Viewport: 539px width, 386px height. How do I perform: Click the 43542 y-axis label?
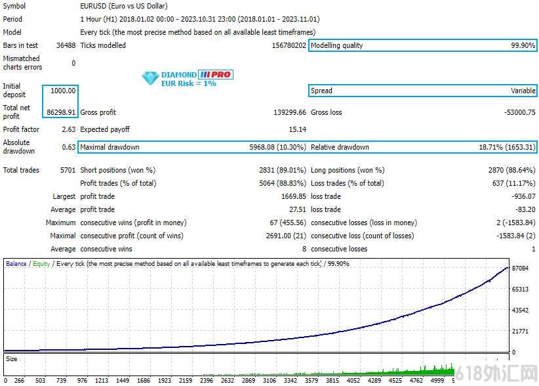tap(520, 310)
